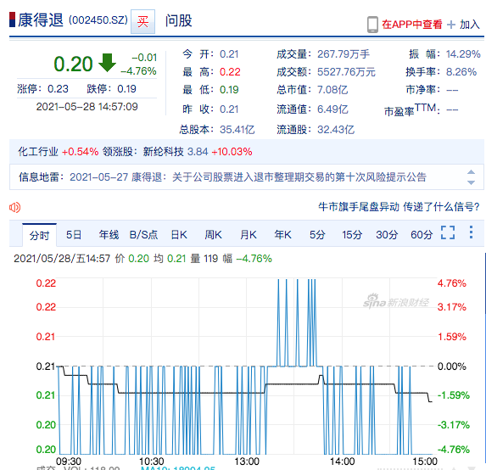Click the 13:00 time axis label
486x470 pixels.
pyautogui.click(x=247, y=462)
